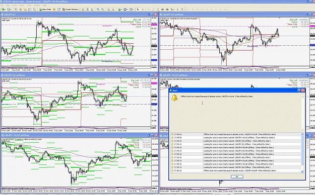Switch chart to bar chart icon
315x195 pixels.
coord(83,10)
